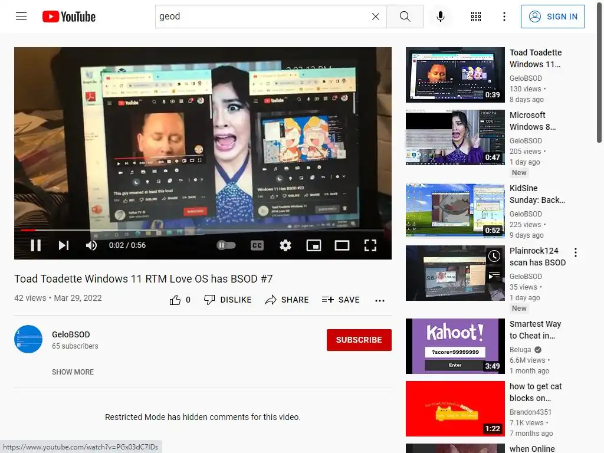Add Plainrock124 video to queue
Viewport: 604px width, 453px height.
(x=494, y=275)
